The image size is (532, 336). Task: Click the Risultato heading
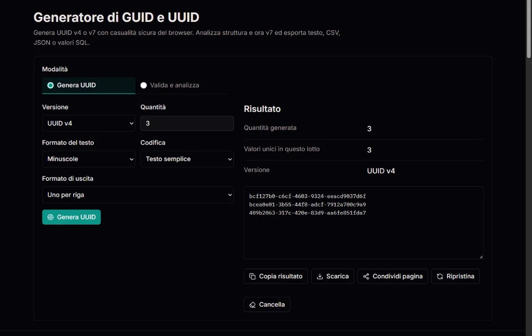262,109
